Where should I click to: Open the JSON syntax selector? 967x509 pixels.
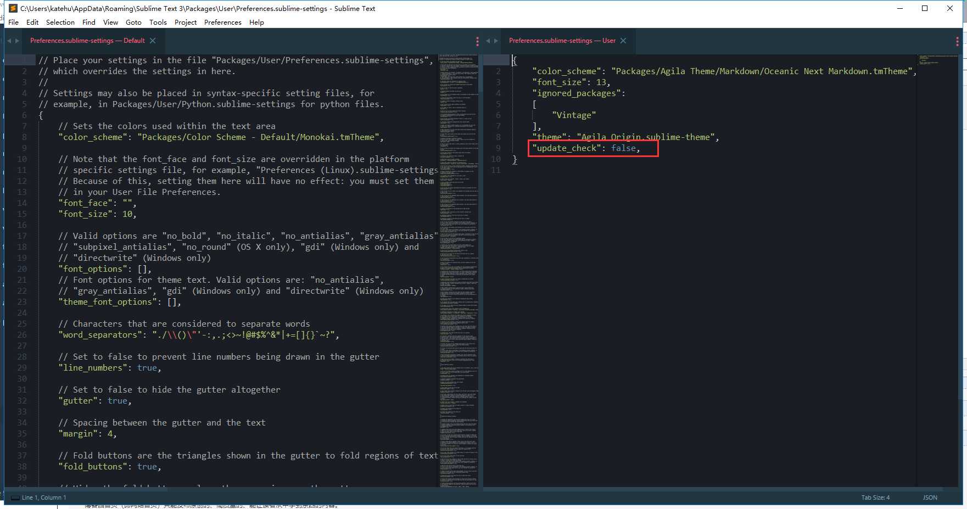pos(930,497)
